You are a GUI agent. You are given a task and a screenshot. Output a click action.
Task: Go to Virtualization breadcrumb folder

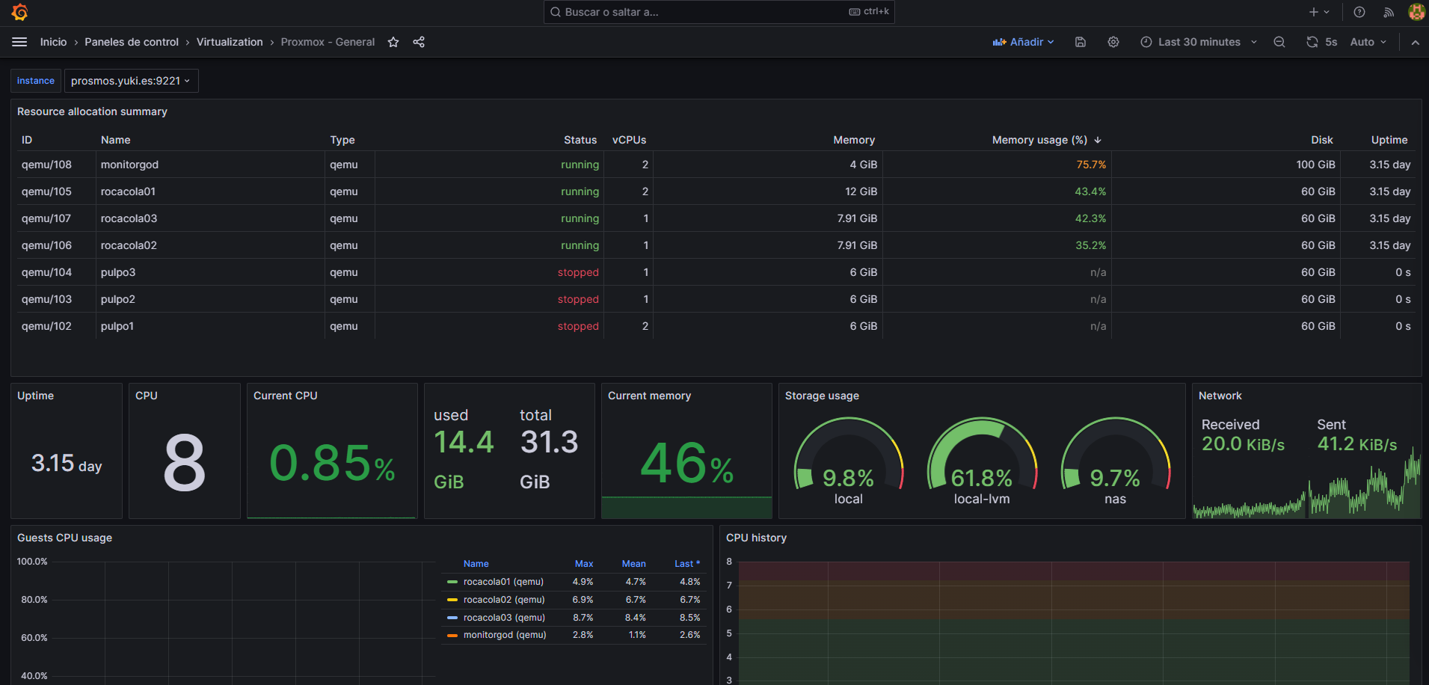coord(230,42)
